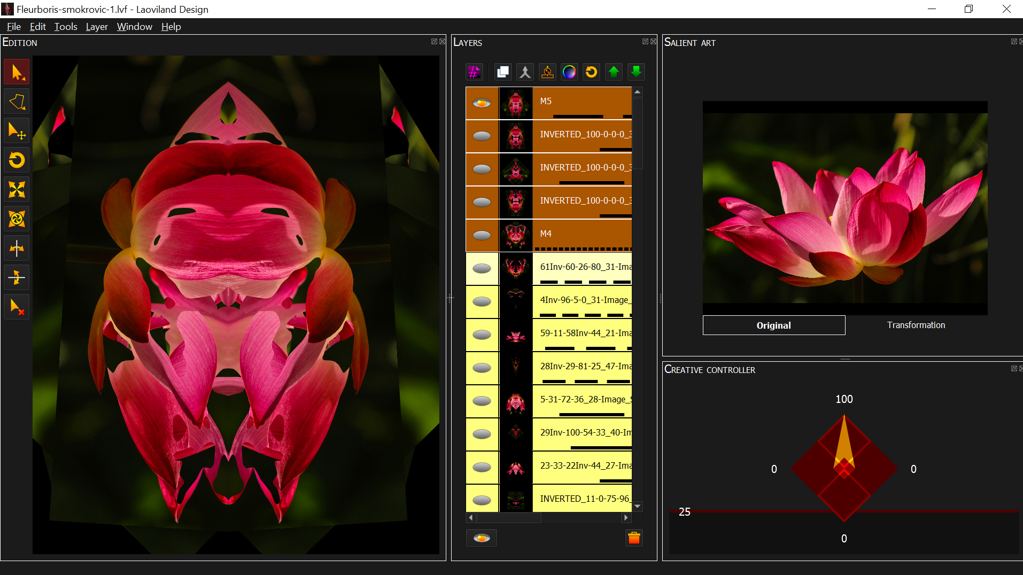The height and width of the screenshot is (575, 1023).
Task: Select the swirl transform tool
Action: (17, 219)
